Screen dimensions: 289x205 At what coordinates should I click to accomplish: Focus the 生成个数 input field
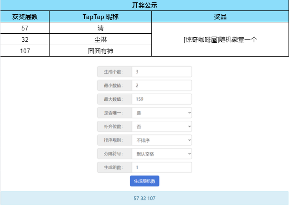point(162,72)
